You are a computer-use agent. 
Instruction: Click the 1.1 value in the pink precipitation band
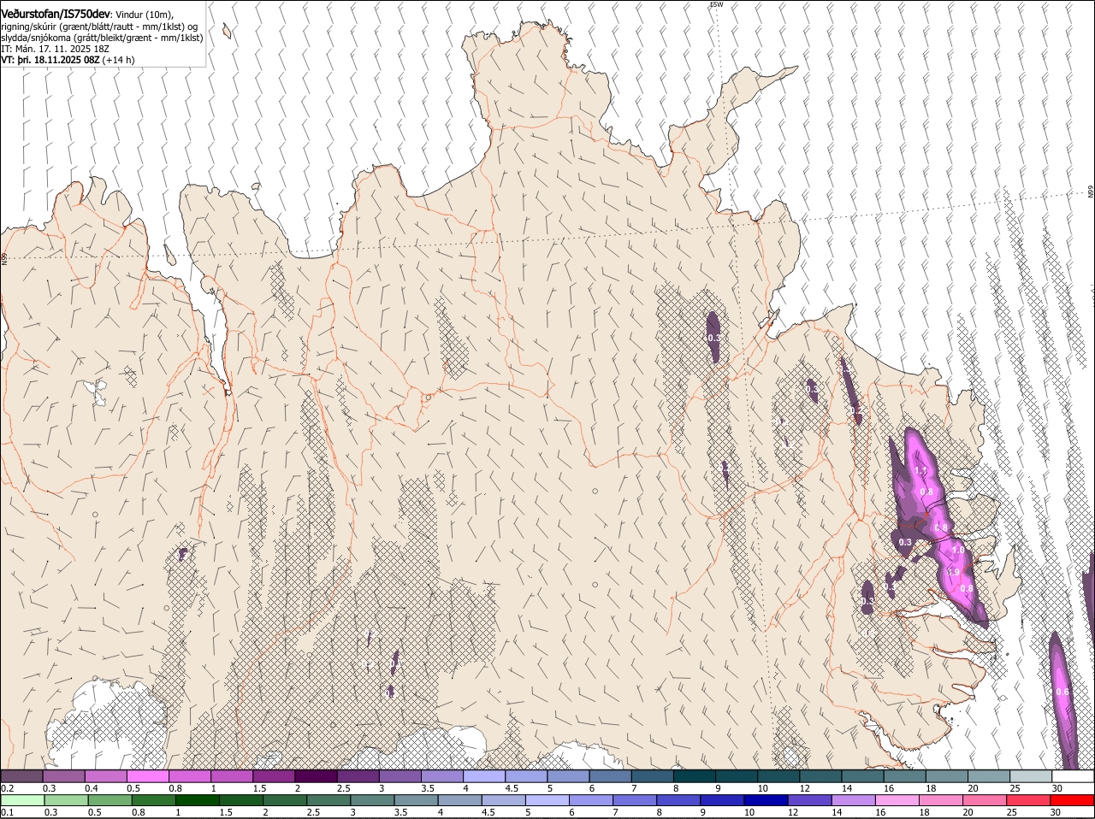pyautogui.click(x=920, y=471)
